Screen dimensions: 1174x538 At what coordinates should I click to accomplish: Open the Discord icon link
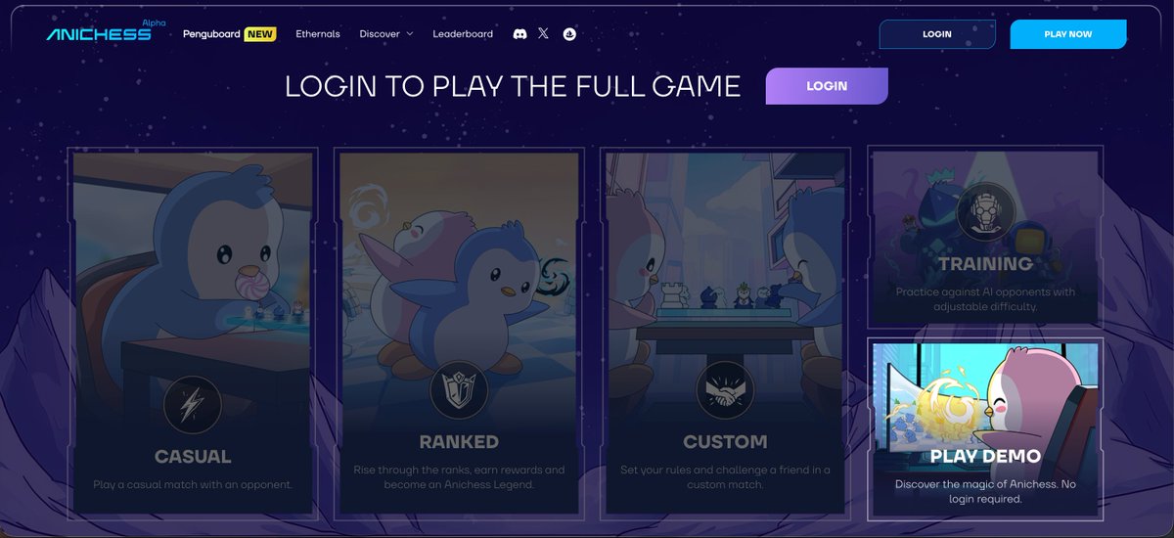tap(519, 34)
